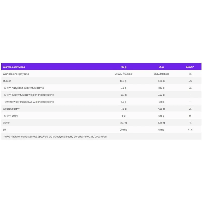Click 'w tym kwasy tłuszczowe jednonienasycone' label
Screen dimensions: 202x202
29,95
